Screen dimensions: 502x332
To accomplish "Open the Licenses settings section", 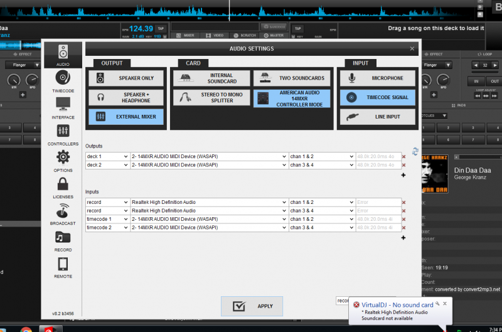I will click(63, 188).
